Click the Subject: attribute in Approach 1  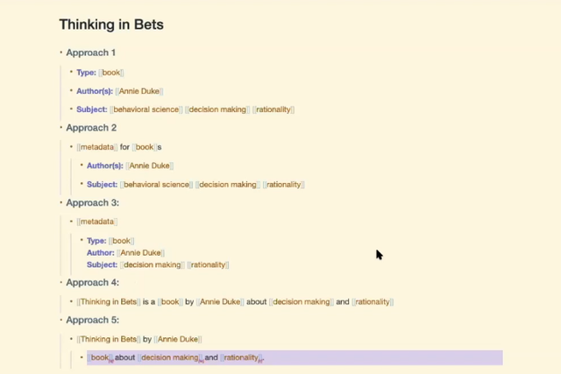tap(91, 109)
